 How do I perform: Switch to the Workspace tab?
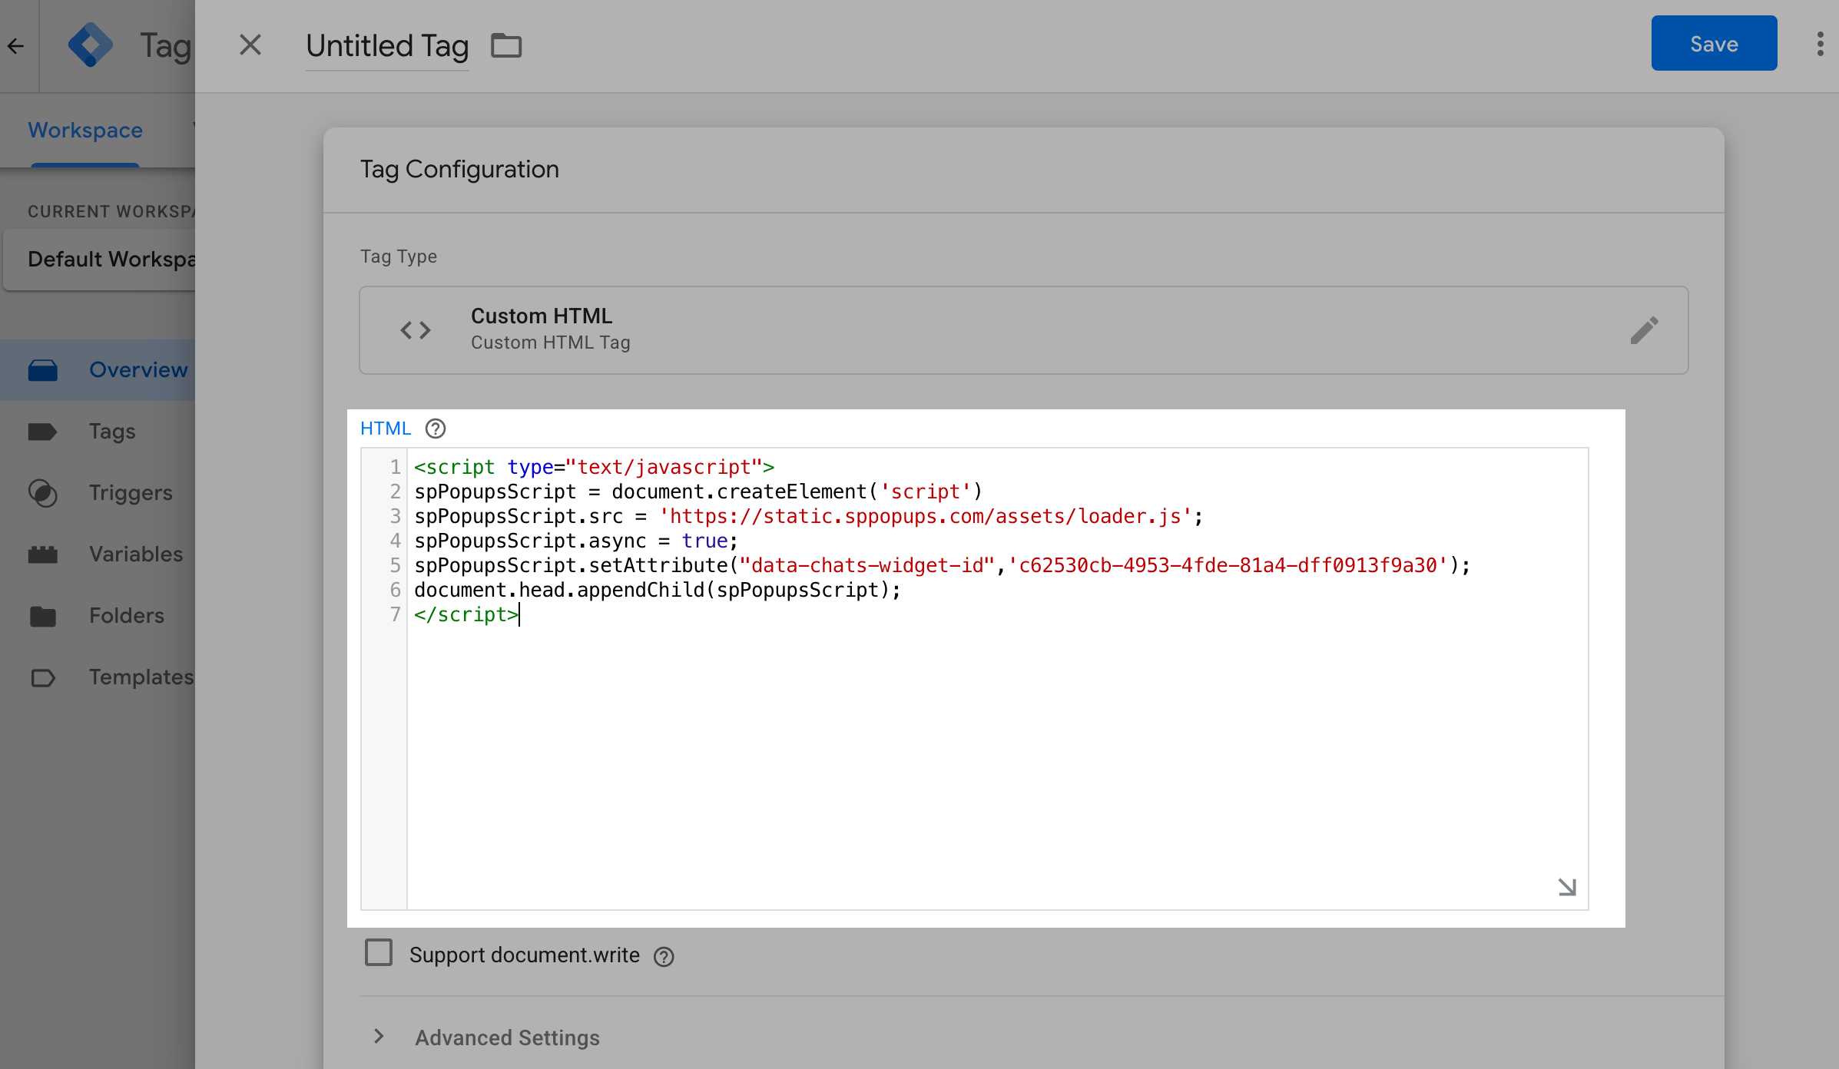pos(85,131)
